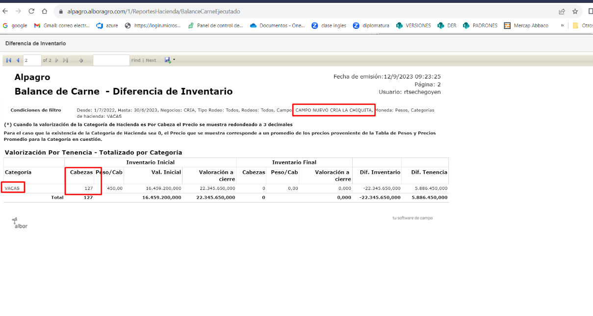Open the diplomatura bookmark
This screenshot has width=593, height=316.
(371, 26)
